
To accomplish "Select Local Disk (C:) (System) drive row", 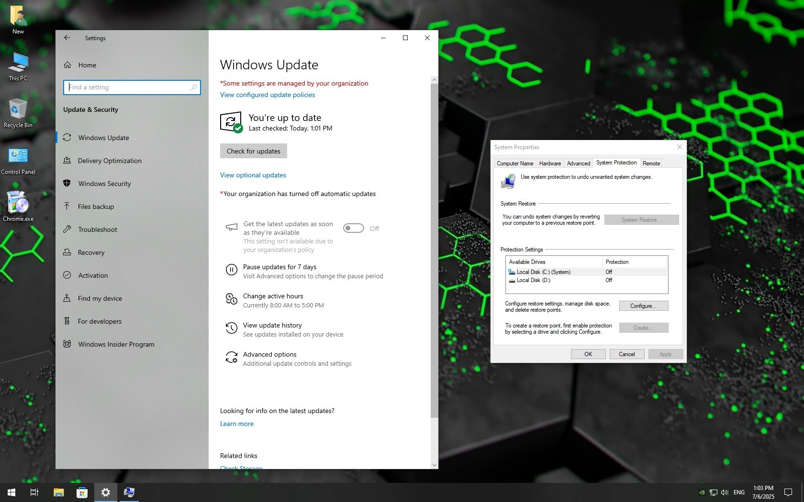I will [x=543, y=272].
